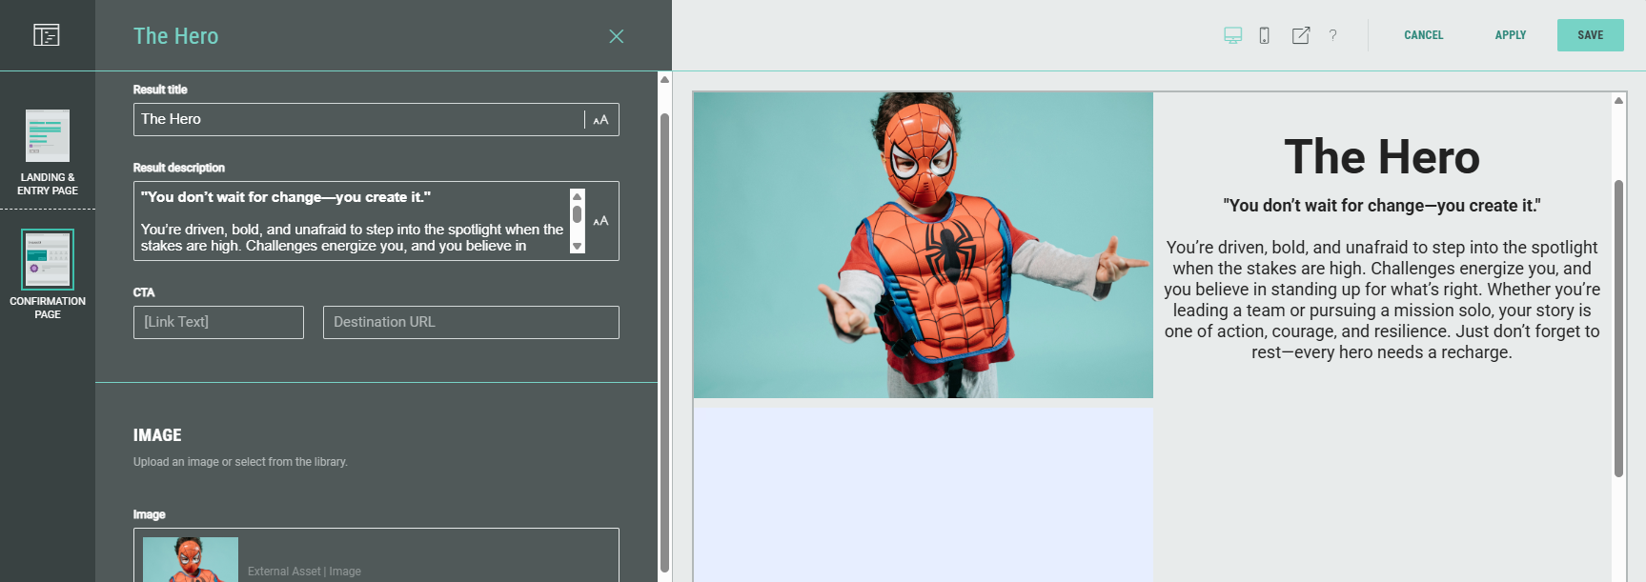The width and height of the screenshot is (1646, 582).
Task: Open preview in new window
Action: tap(1300, 35)
